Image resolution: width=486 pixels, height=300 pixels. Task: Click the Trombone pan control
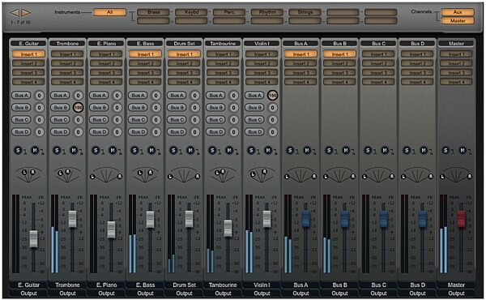coord(67,175)
